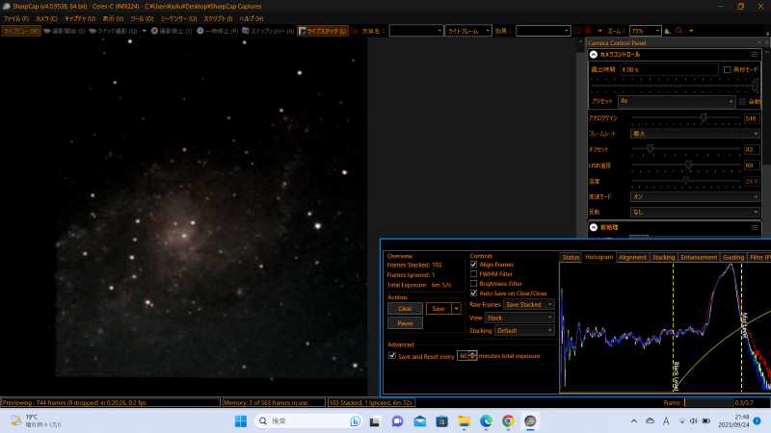Click the Windows Start button
Screen dimensions: 771x433
pos(242,420)
